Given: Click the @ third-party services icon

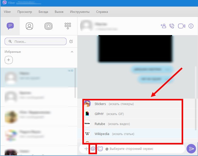Looking at the screenshot, I should point(93,149).
